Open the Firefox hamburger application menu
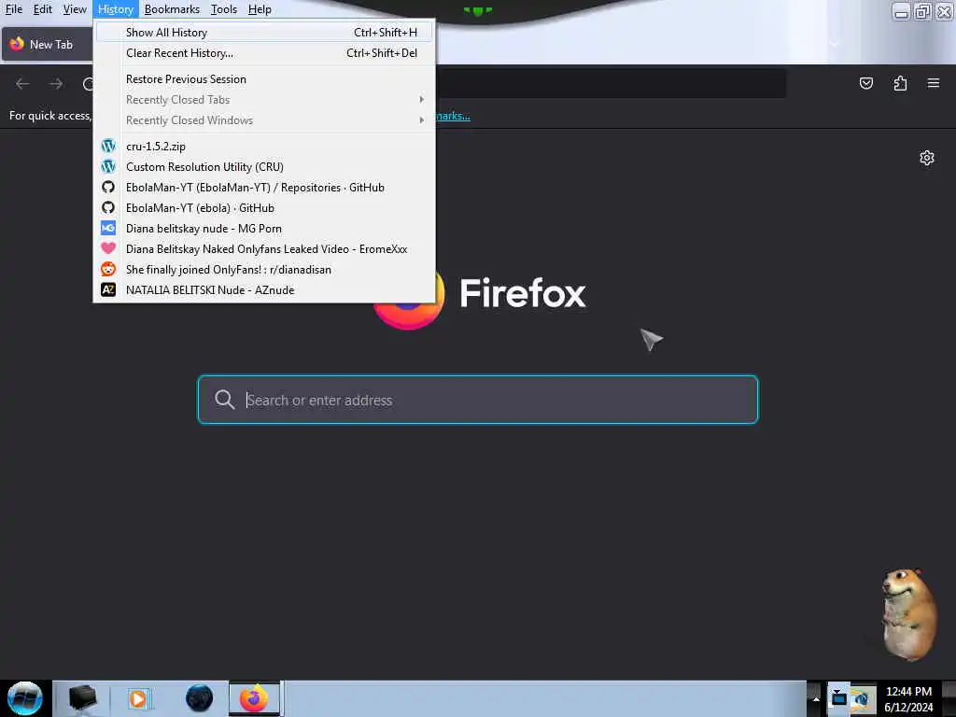 click(x=934, y=83)
